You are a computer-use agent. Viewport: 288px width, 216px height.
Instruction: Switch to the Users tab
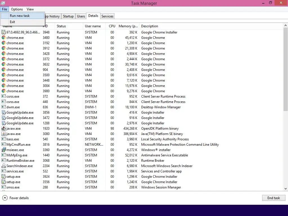coord(81,16)
